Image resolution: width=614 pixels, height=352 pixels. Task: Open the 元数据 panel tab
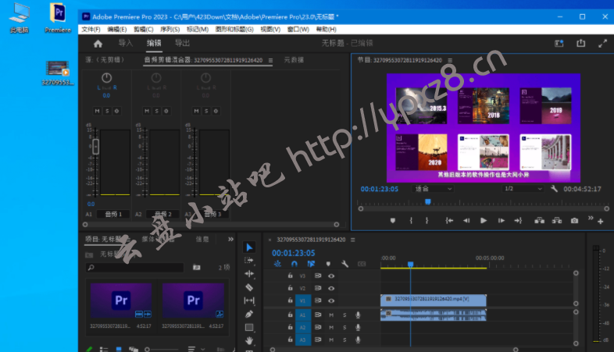click(294, 60)
